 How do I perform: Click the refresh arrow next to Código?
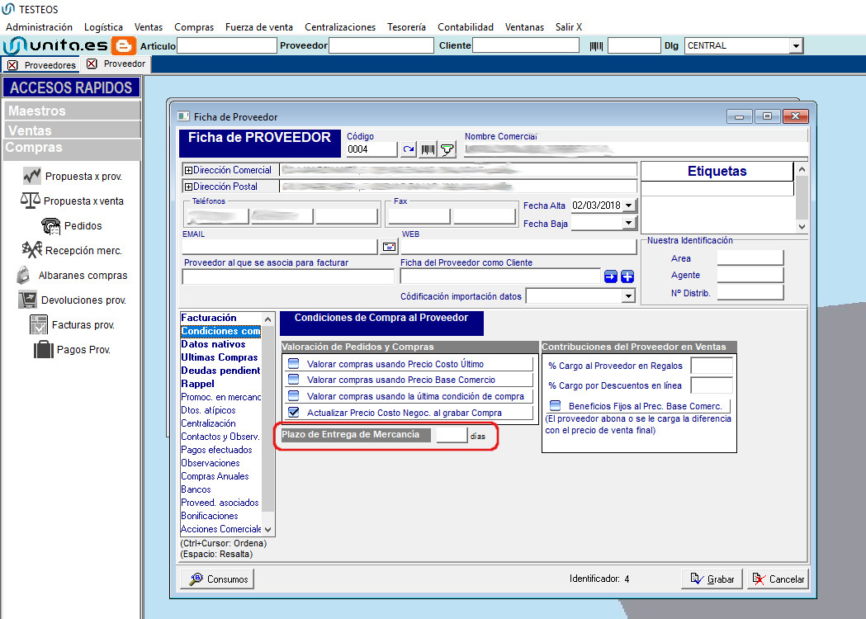tap(408, 149)
